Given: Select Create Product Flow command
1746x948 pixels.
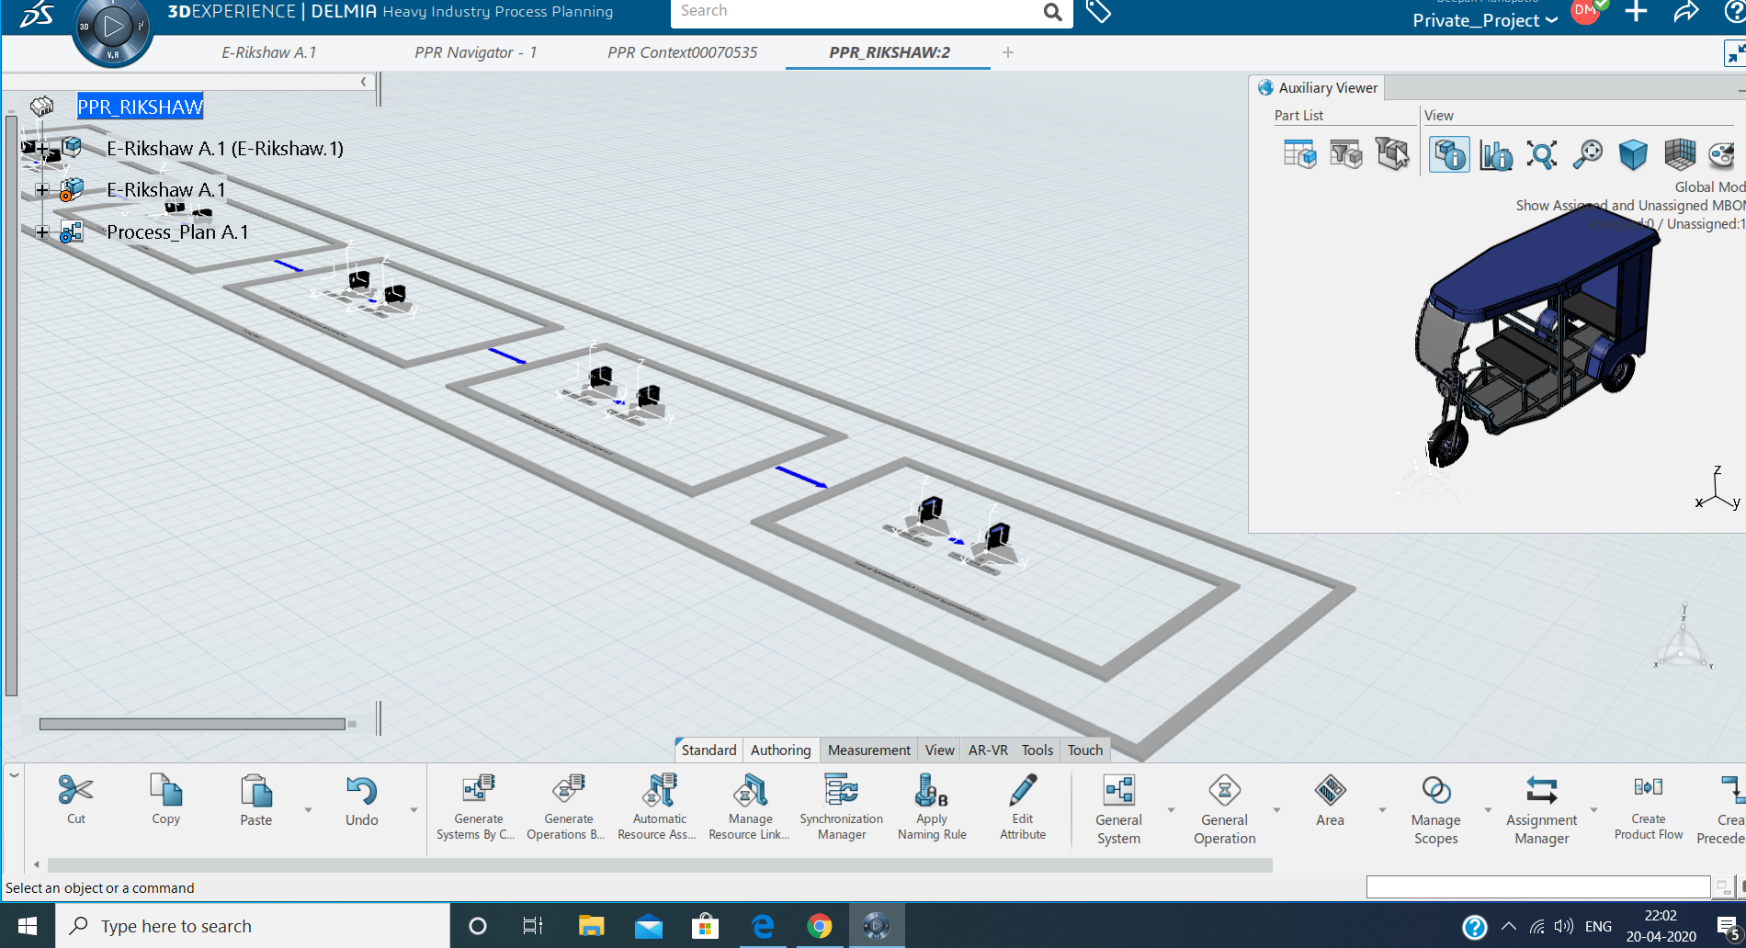Looking at the screenshot, I should tap(1649, 788).
